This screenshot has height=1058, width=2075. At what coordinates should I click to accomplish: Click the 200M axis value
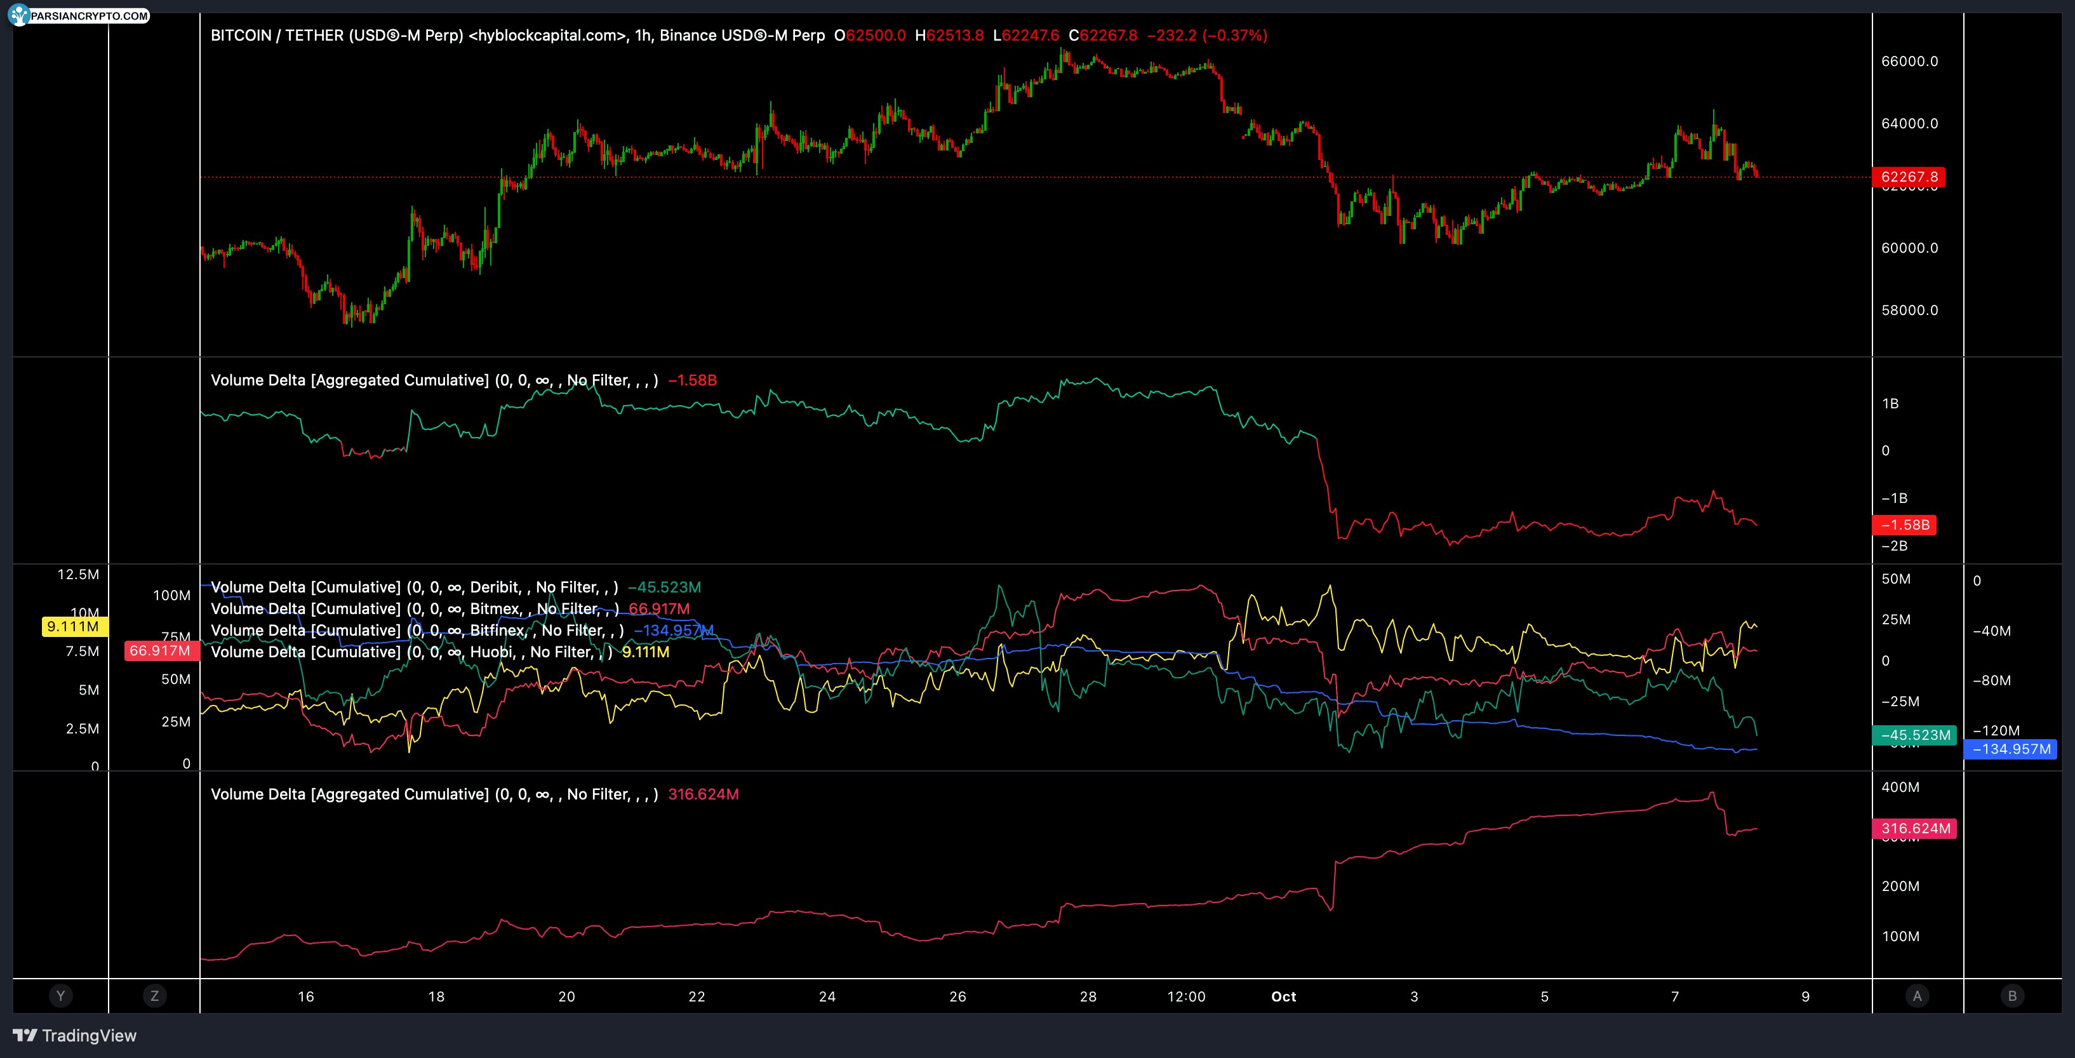pyautogui.click(x=1900, y=887)
